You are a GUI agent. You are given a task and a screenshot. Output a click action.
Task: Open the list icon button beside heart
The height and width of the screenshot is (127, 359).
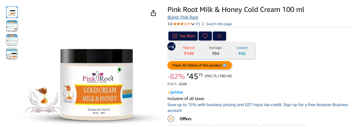[219, 36]
